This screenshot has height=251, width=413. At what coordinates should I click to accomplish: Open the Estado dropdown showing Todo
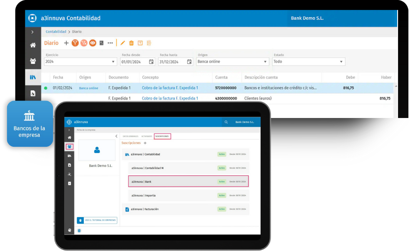tap(308, 62)
